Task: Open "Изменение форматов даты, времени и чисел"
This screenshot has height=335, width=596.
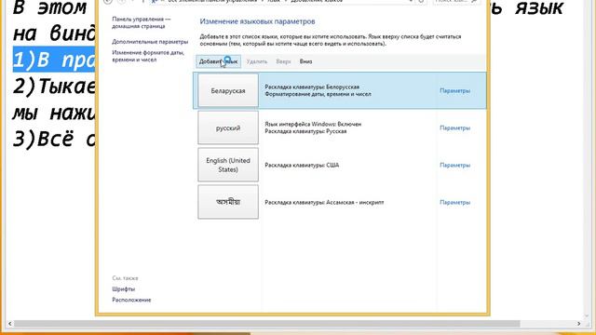Action: (x=148, y=56)
